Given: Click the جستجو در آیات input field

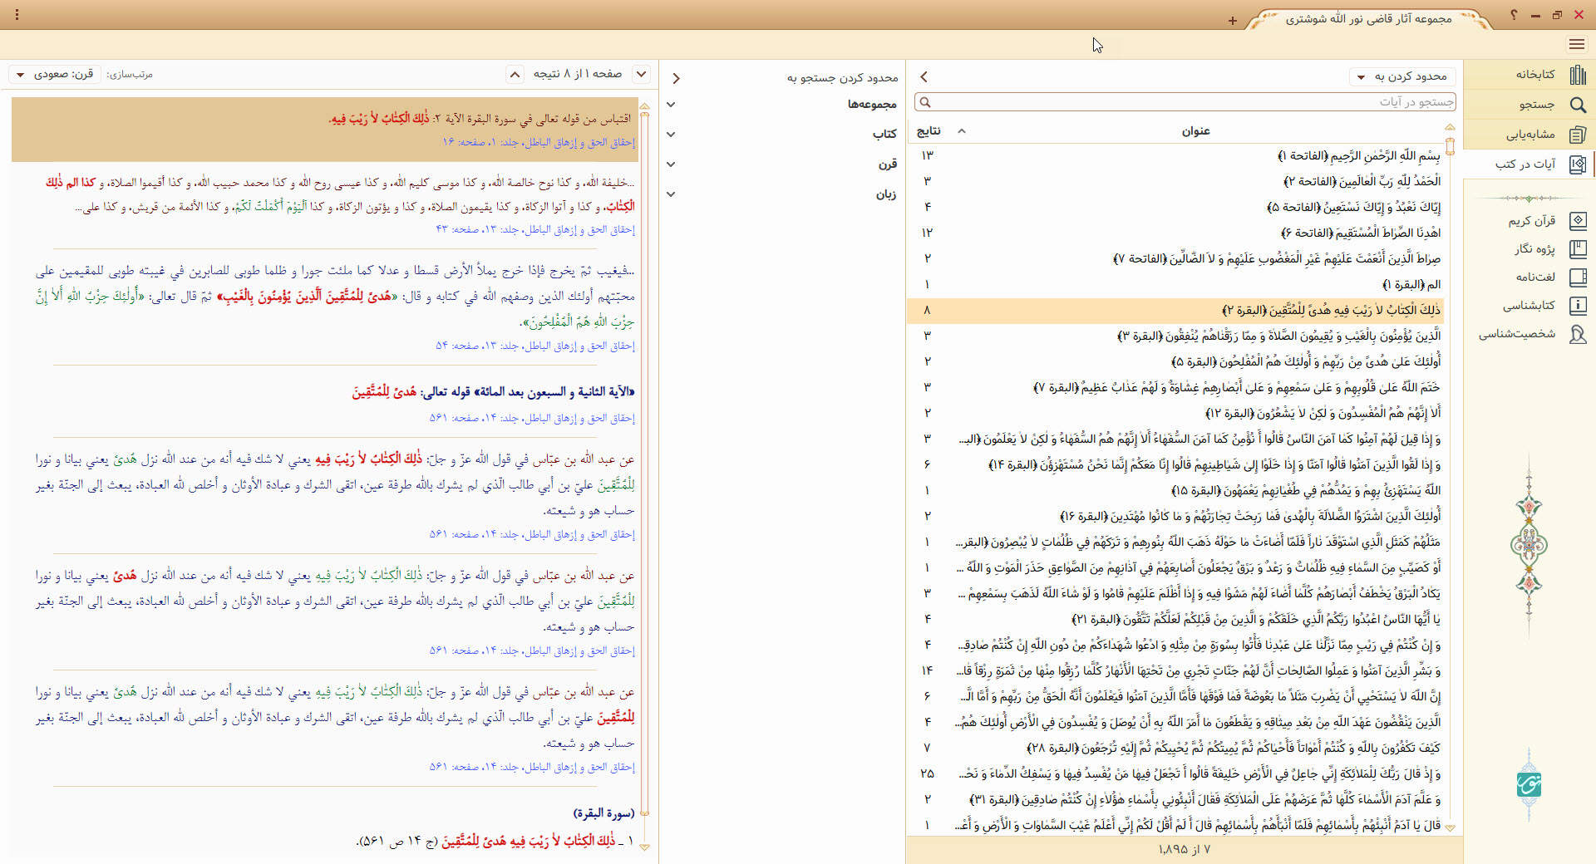Looking at the screenshot, I should point(1185,102).
